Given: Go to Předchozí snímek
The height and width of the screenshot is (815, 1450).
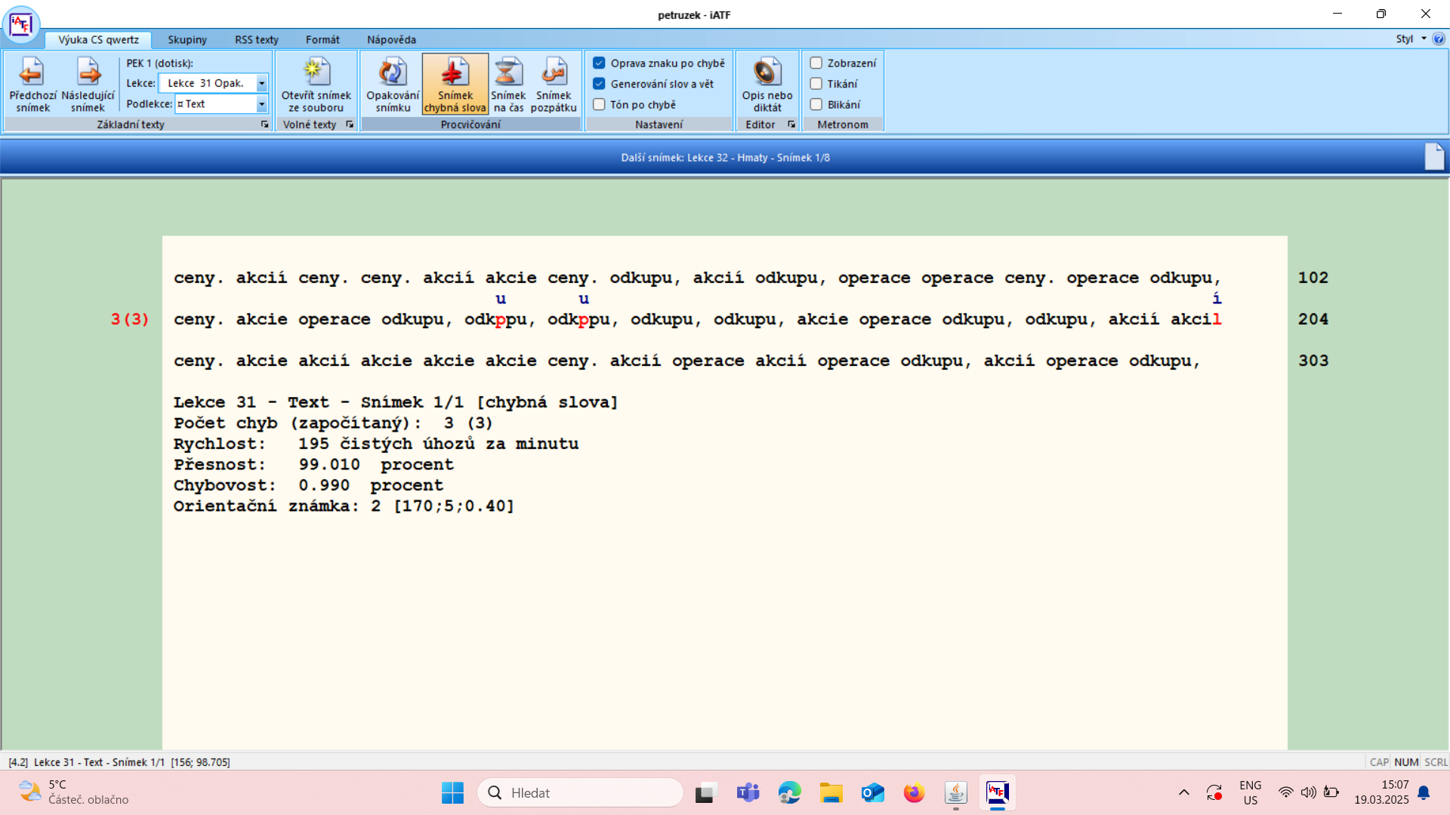Looking at the screenshot, I should (x=32, y=85).
